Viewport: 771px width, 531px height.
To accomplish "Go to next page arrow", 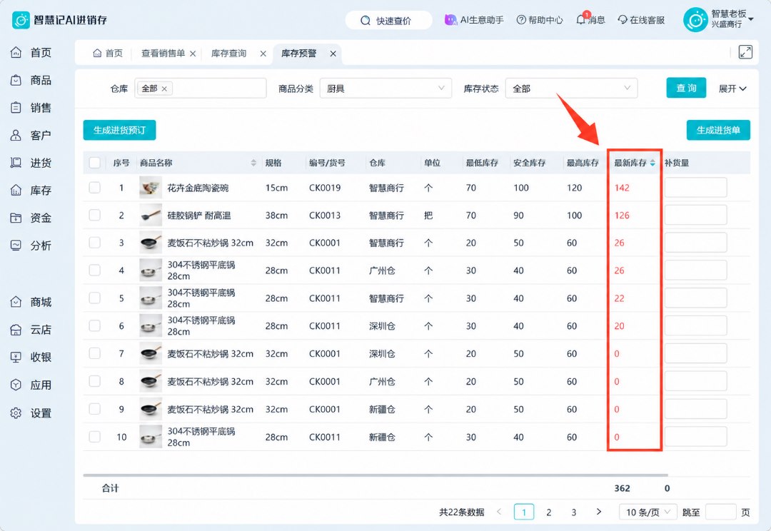I will 598,512.
